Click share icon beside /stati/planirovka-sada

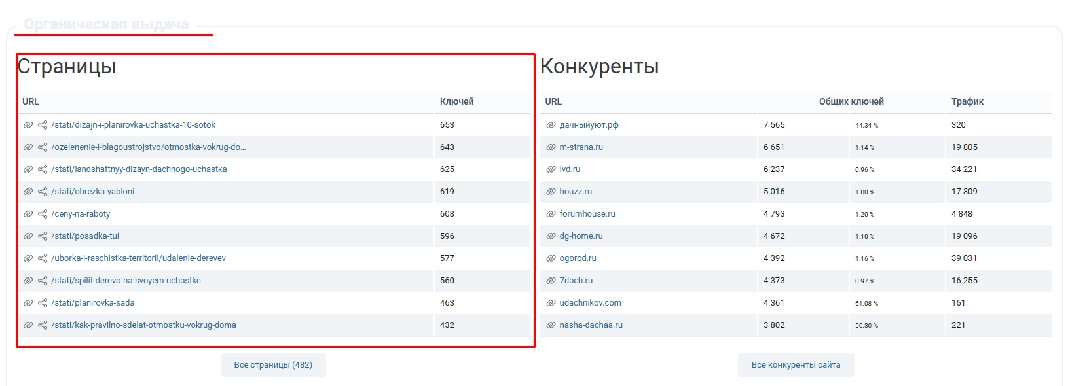(43, 303)
